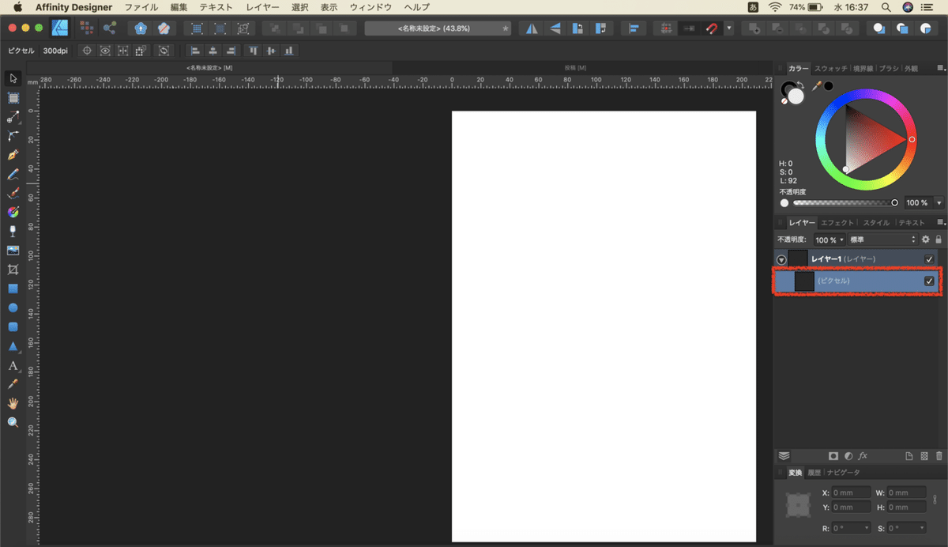Select the Artistic Text tool
The height and width of the screenshot is (547, 948).
13,365
